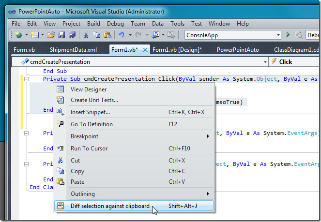Viewport: 321px width, 222px height.
Task: Click the 'msoTrue)' text in code
Action: click(229, 102)
